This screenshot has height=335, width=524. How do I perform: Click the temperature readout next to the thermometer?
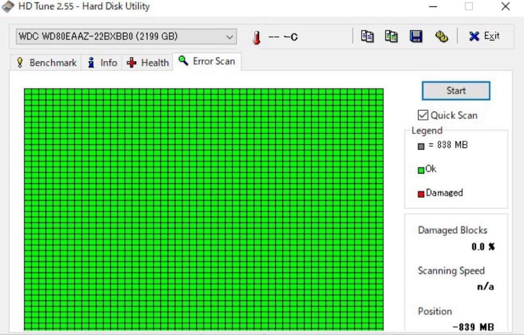pyautogui.click(x=283, y=37)
